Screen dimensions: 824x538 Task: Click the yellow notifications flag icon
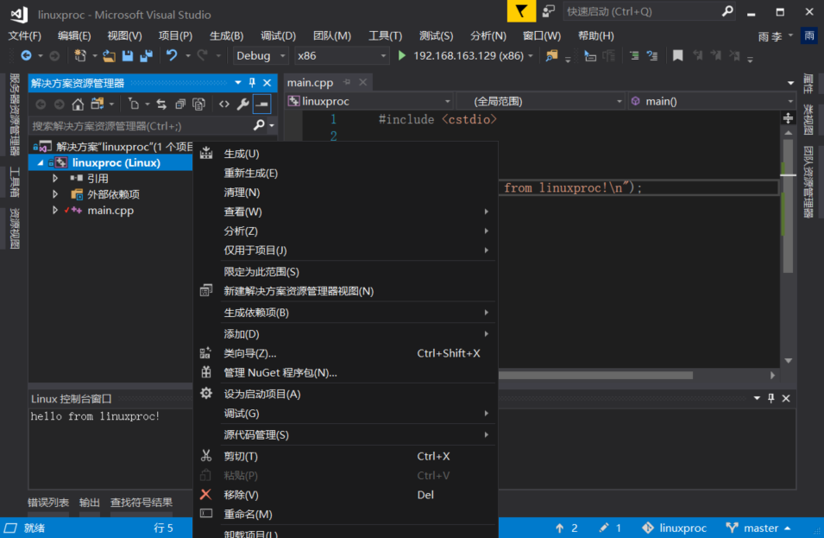(x=521, y=12)
